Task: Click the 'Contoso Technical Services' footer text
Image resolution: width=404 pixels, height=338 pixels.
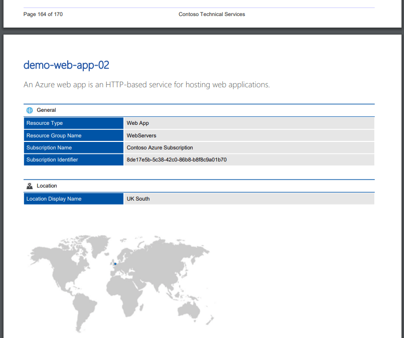Action: coord(212,14)
